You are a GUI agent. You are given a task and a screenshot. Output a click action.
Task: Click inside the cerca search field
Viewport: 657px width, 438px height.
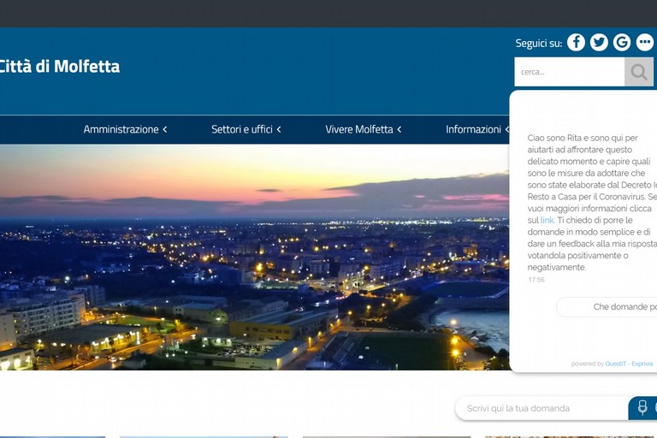click(570, 72)
